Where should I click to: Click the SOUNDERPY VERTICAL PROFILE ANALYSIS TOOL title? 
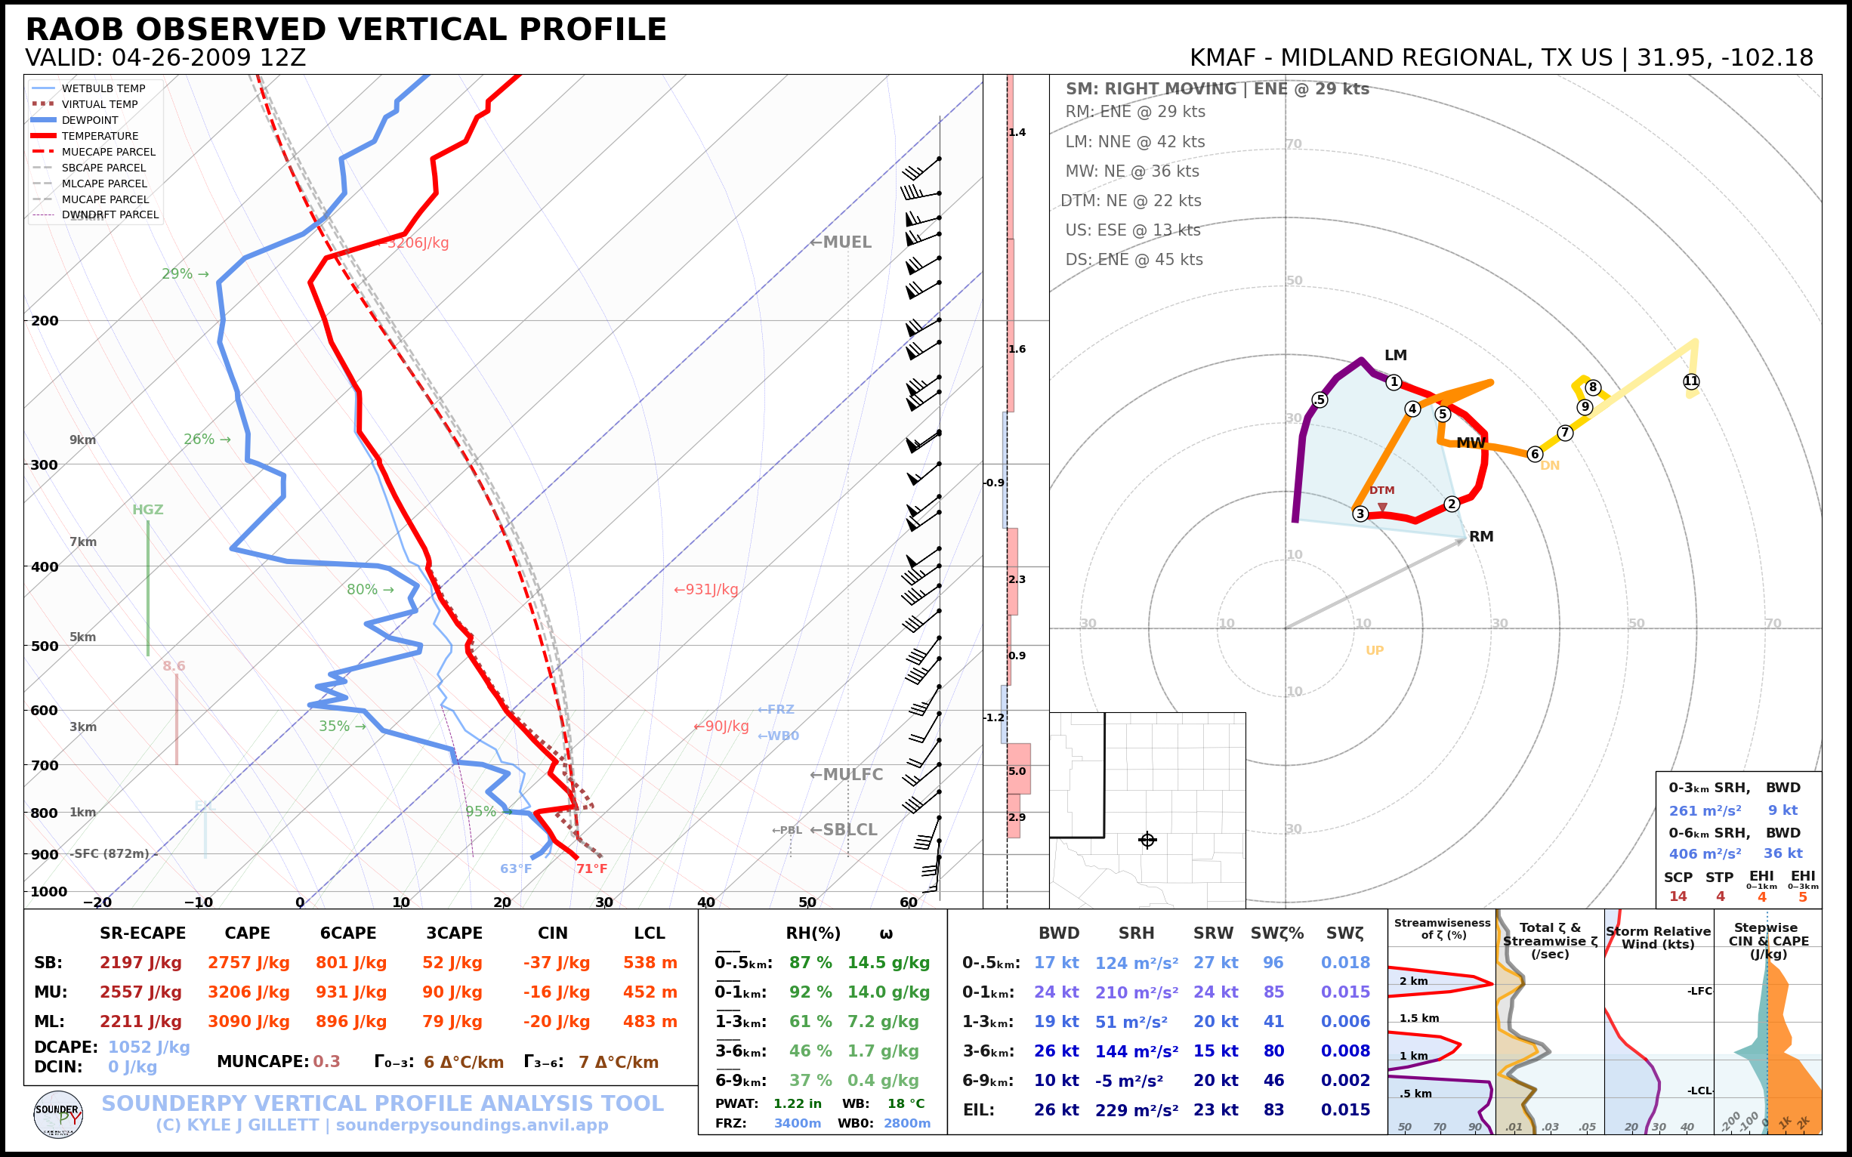[x=383, y=1103]
